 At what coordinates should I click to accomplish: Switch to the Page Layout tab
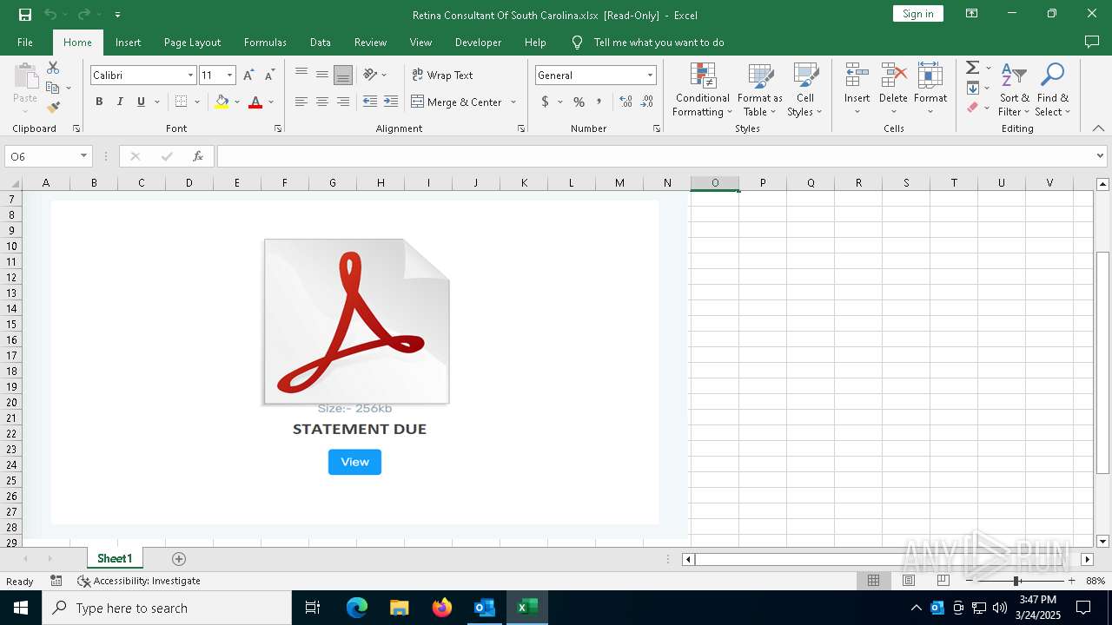(192, 42)
